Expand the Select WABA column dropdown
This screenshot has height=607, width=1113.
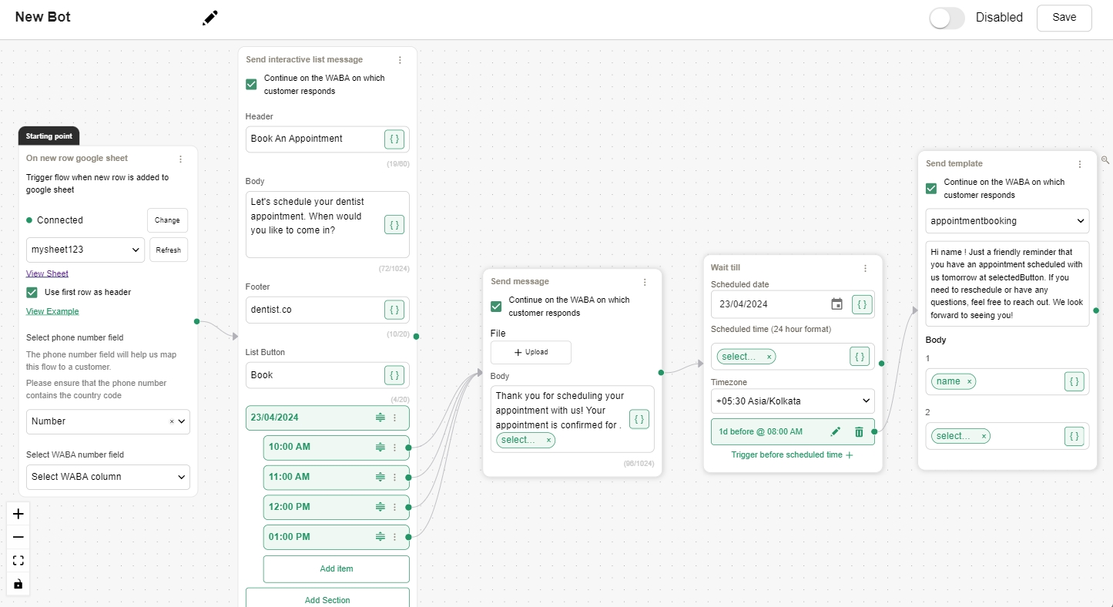[108, 477]
